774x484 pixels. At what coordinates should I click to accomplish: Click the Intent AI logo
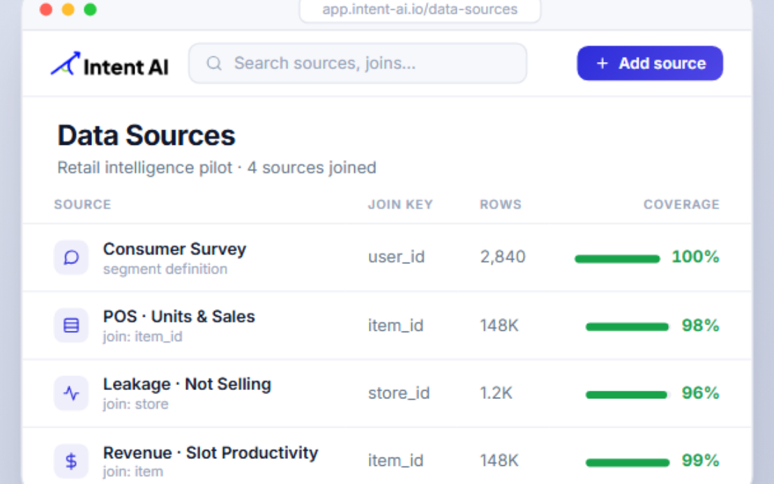pos(109,65)
